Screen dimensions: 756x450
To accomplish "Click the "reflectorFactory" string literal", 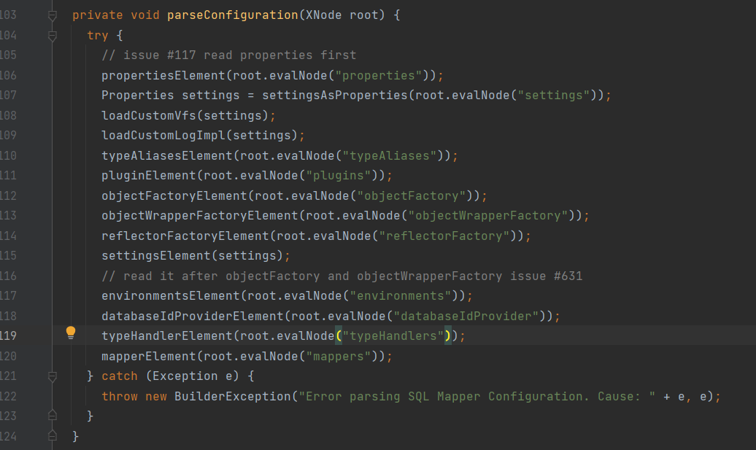I will (x=444, y=236).
